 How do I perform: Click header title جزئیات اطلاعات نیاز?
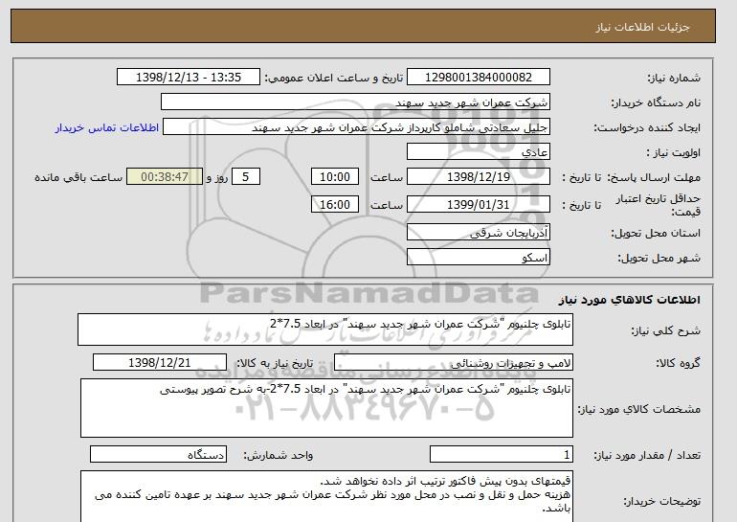[642, 27]
